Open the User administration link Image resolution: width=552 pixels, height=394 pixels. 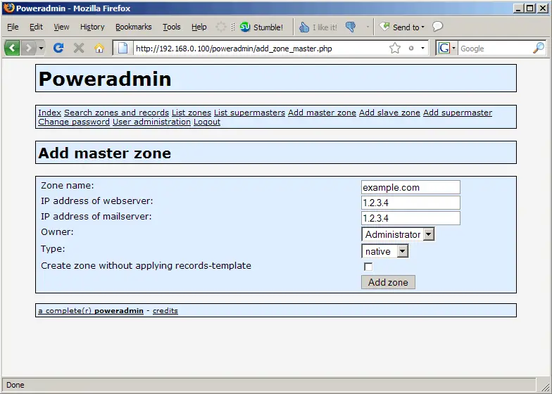point(152,122)
